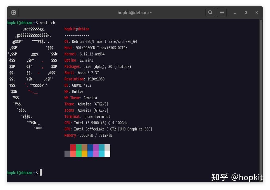Screen dimensions: 270x190
Task: Click the blinking cursor at the prompt
Action: 41,172
